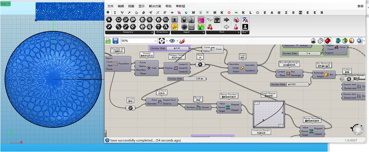Open the 90% zoom level dropdown

pyautogui.click(x=155, y=41)
